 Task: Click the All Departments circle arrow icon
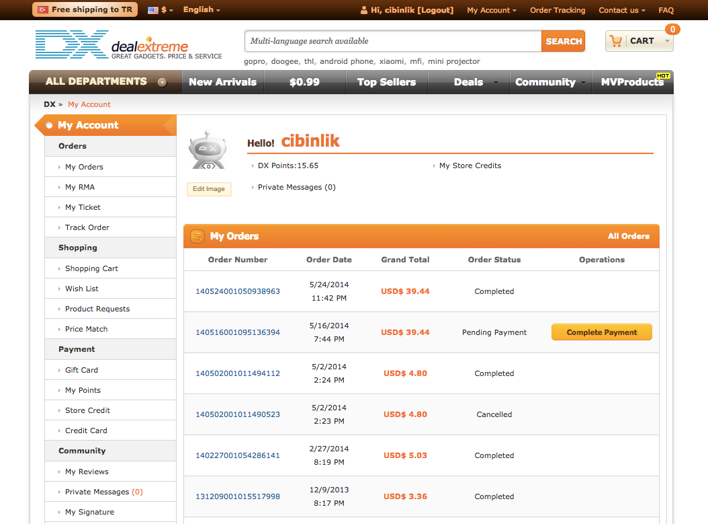coord(162,82)
